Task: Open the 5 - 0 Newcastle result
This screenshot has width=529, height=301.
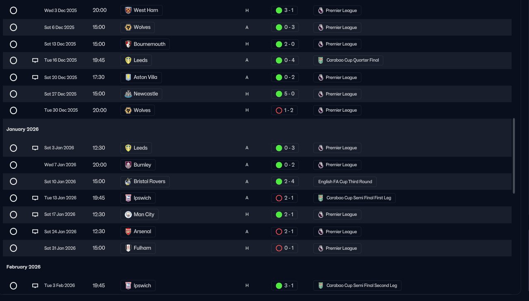Action: point(285,94)
